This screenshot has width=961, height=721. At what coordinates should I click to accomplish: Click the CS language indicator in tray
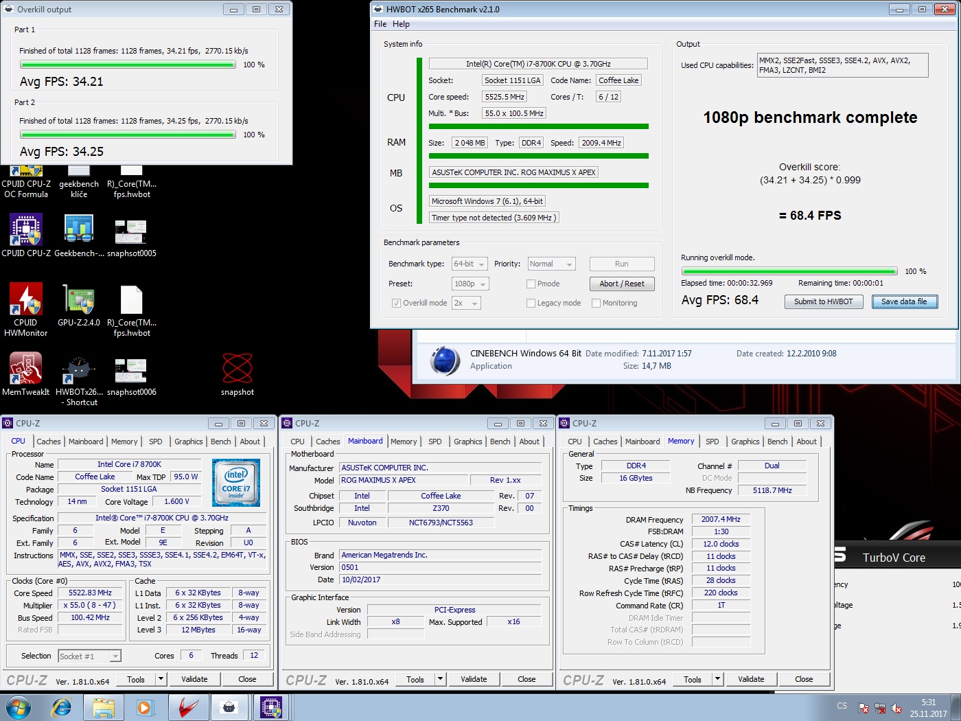[842, 706]
